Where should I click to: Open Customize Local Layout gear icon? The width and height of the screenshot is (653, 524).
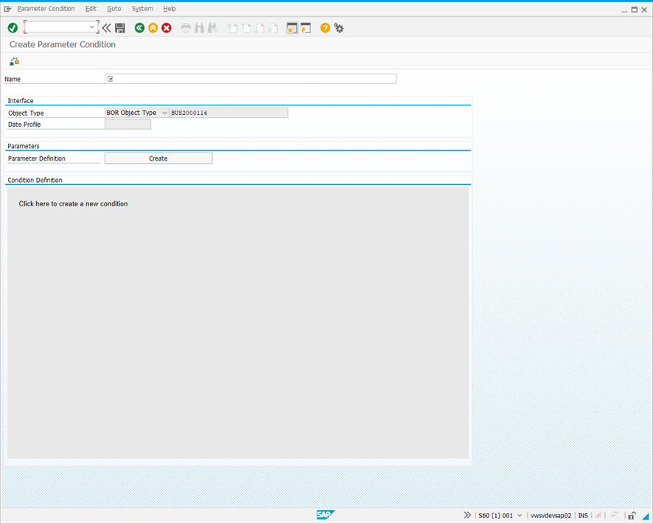click(x=338, y=28)
